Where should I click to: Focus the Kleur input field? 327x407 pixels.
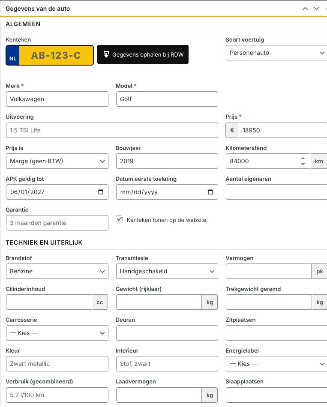pos(57,364)
